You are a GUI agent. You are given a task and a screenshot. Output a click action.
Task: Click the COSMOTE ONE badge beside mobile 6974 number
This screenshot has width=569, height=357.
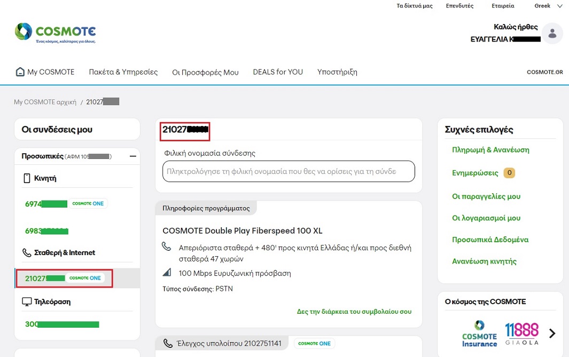pos(88,204)
